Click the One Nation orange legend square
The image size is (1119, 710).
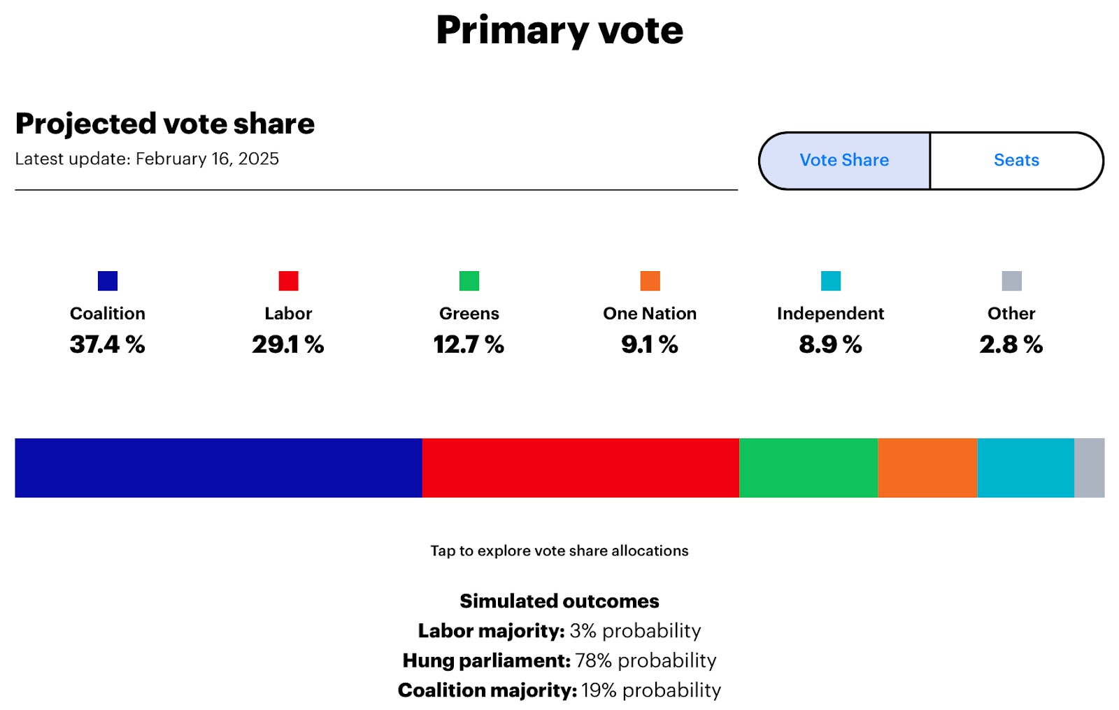(650, 281)
